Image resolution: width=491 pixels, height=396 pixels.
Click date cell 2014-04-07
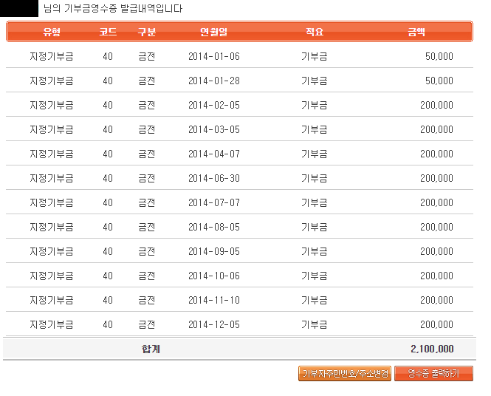pyautogui.click(x=214, y=154)
